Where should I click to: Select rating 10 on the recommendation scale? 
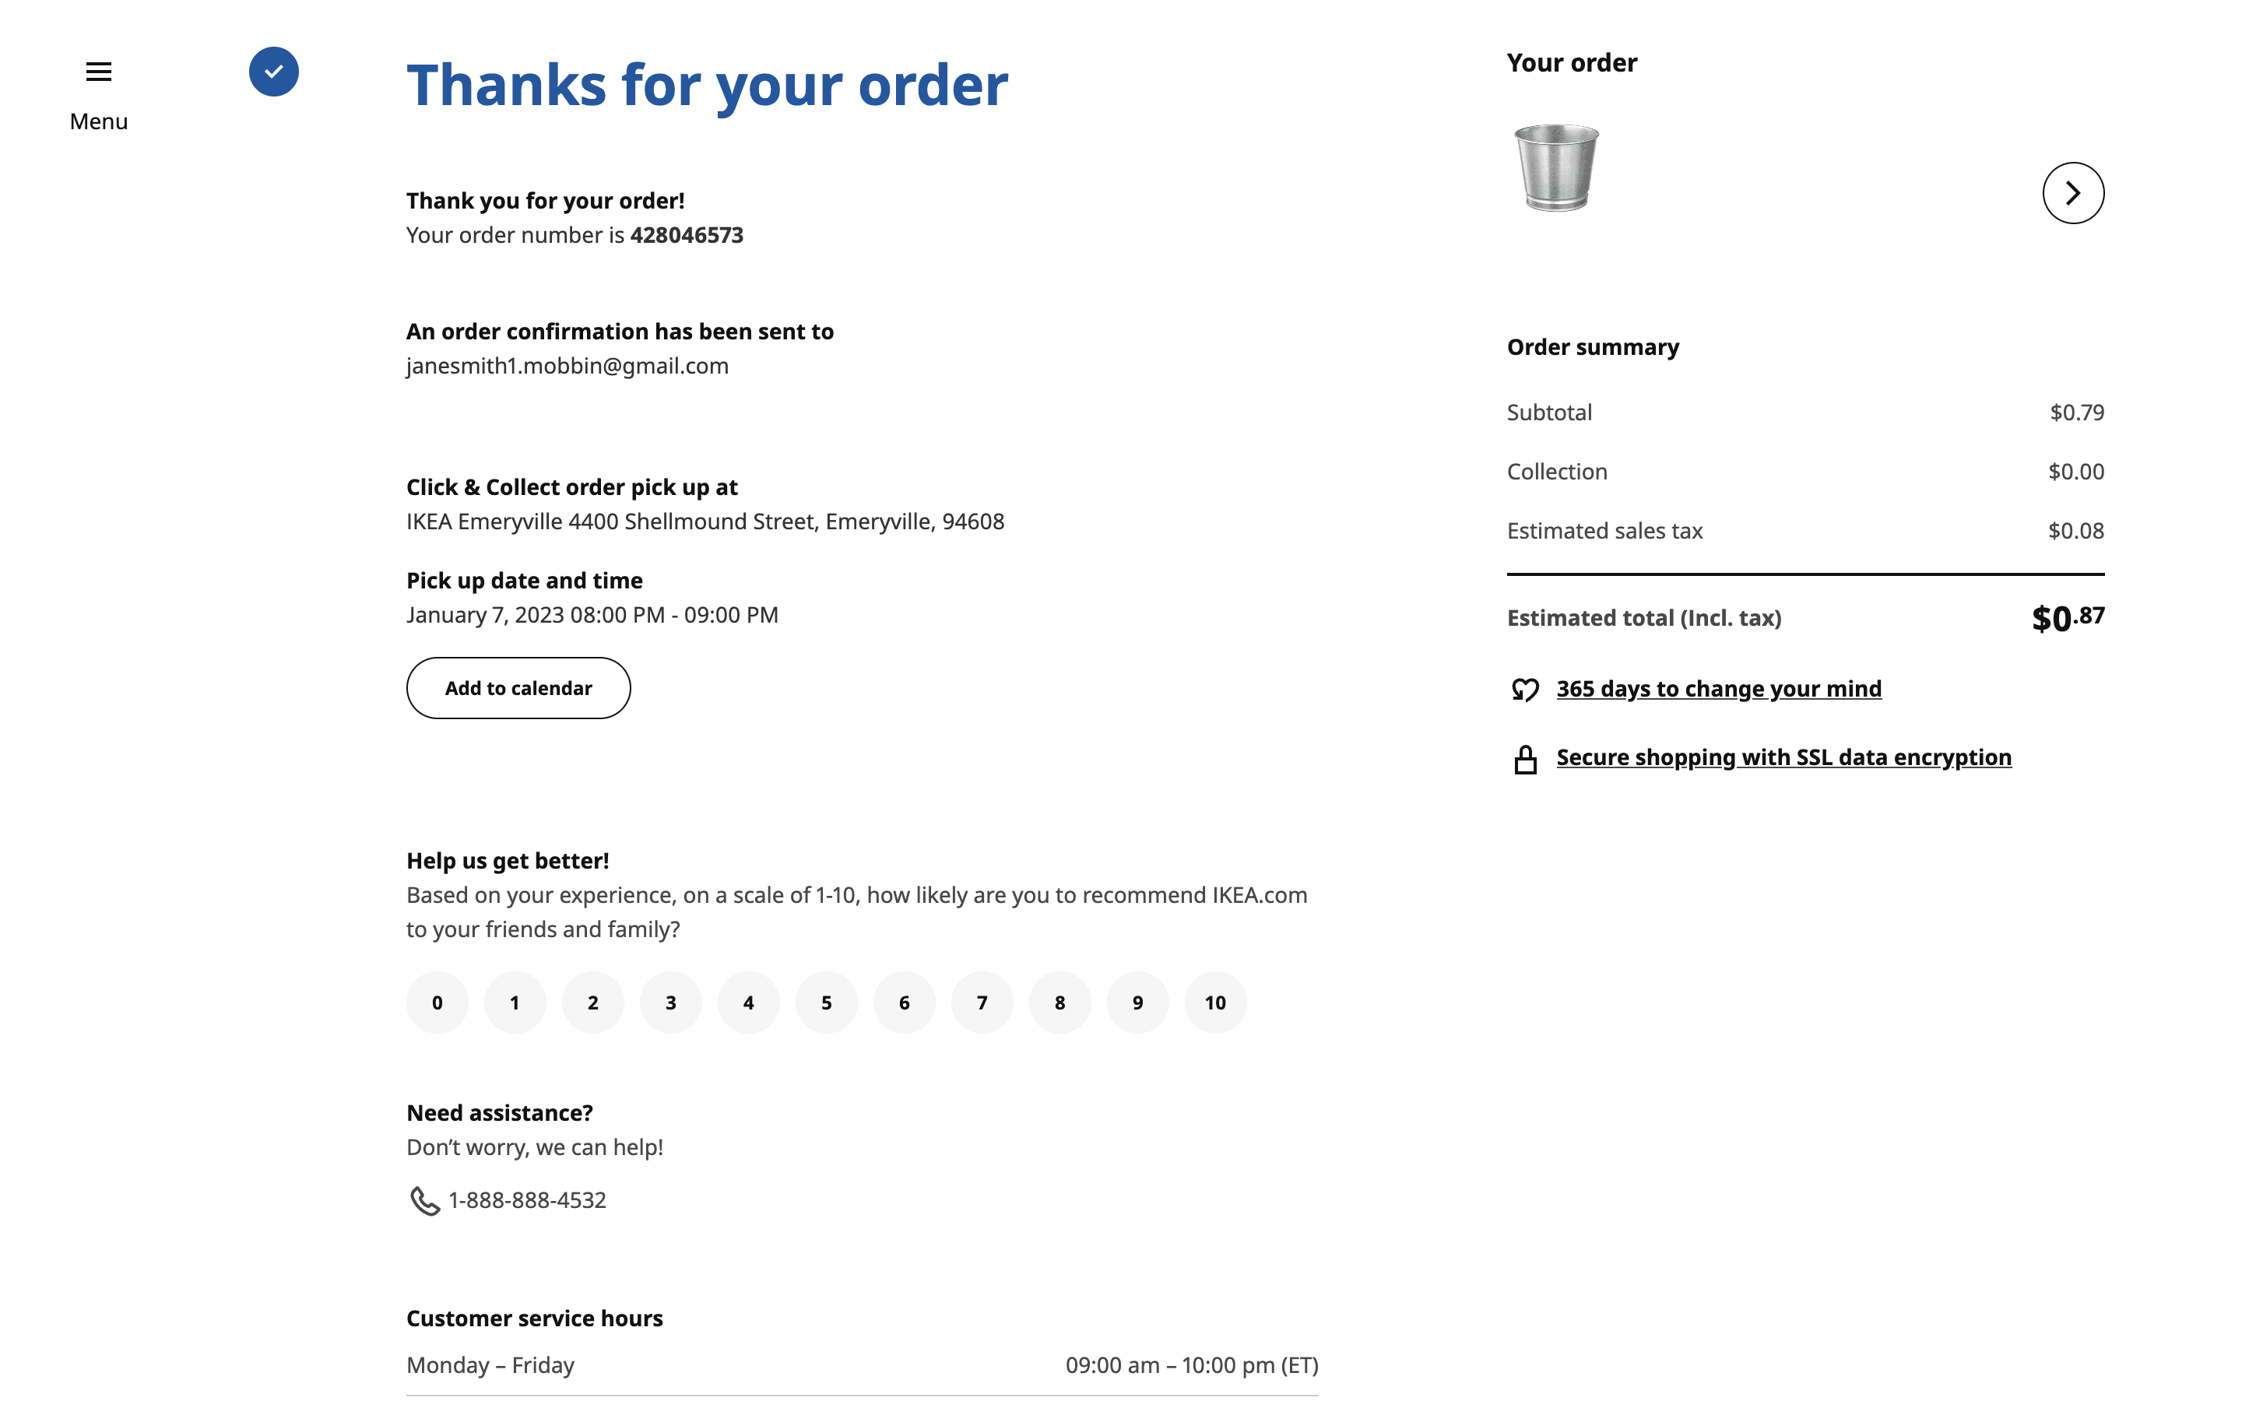(1215, 1002)
